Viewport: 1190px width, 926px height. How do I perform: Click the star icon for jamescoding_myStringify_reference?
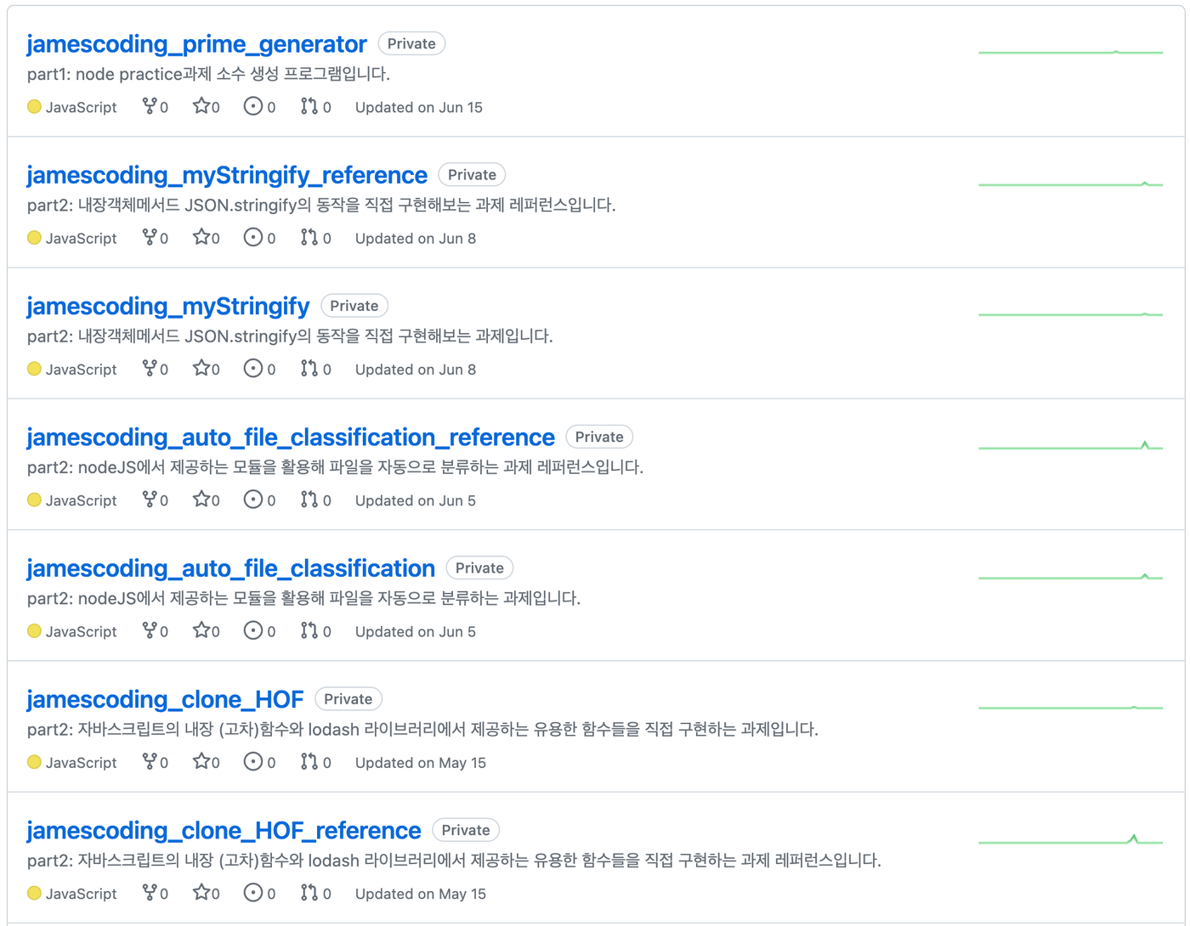tap(201, 237)
